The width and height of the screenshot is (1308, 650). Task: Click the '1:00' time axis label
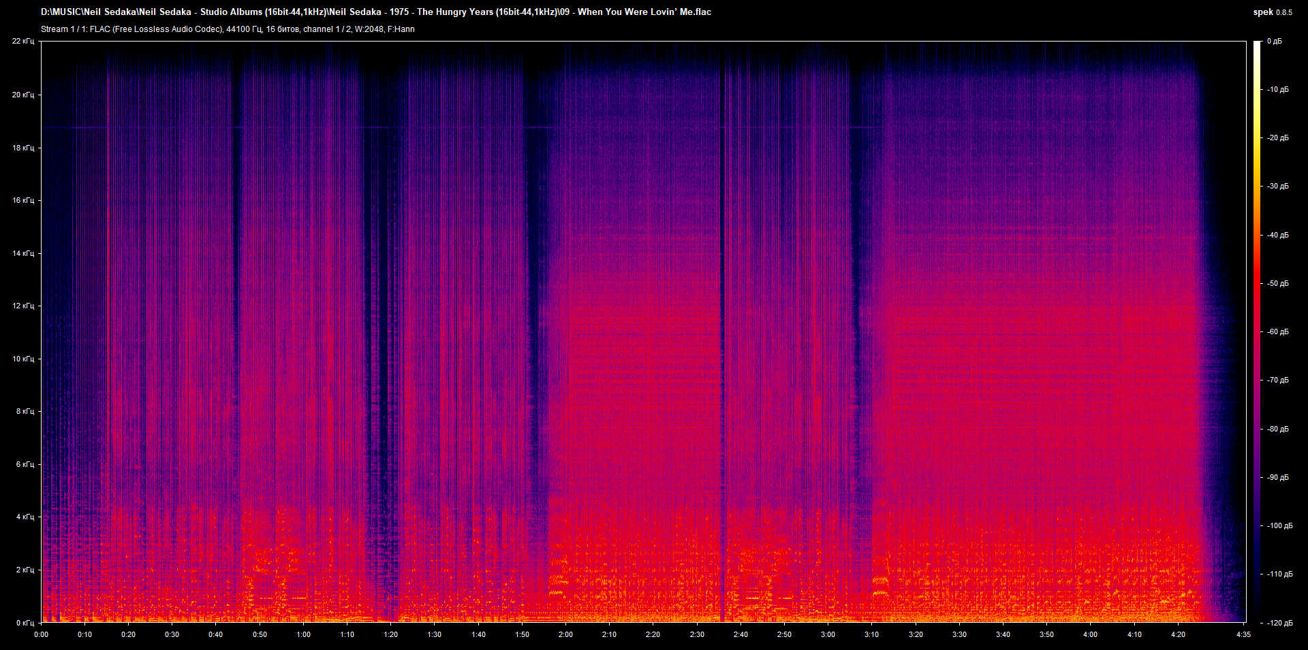tap(304, 634)
